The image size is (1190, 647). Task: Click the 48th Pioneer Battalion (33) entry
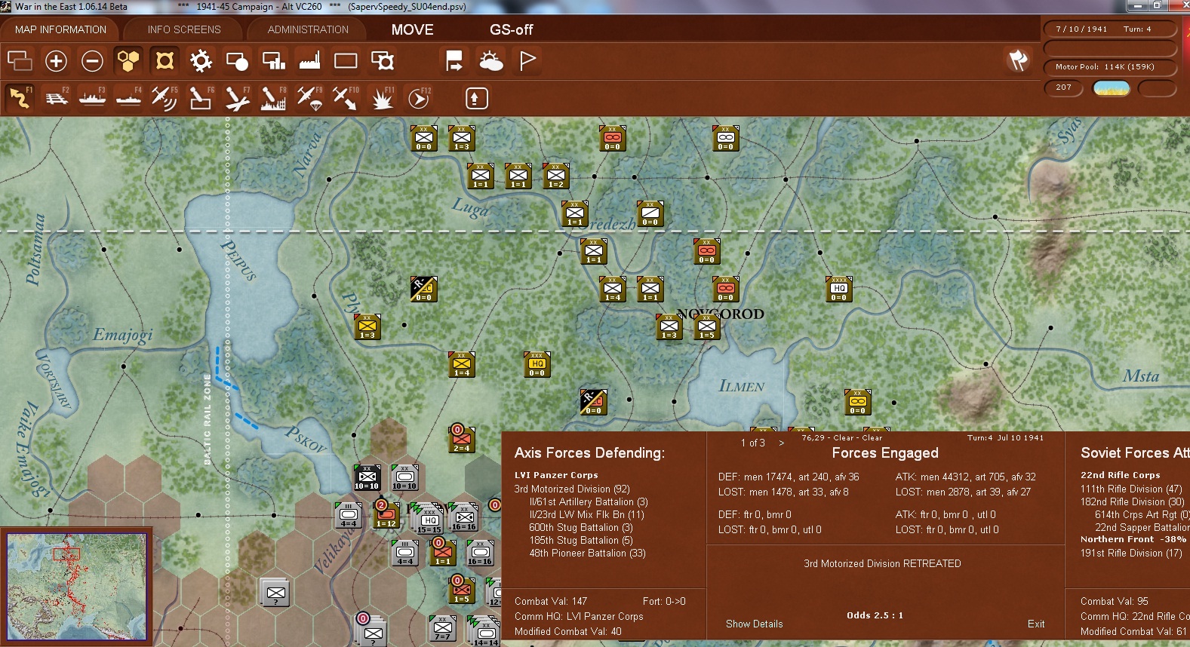point(587,553)
